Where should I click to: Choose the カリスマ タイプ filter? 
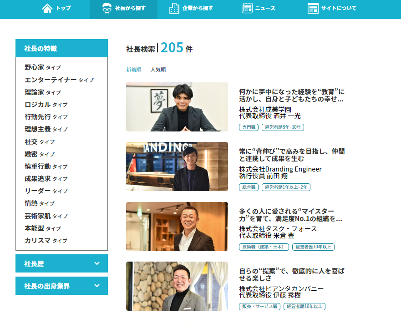(x=46, y=241)
